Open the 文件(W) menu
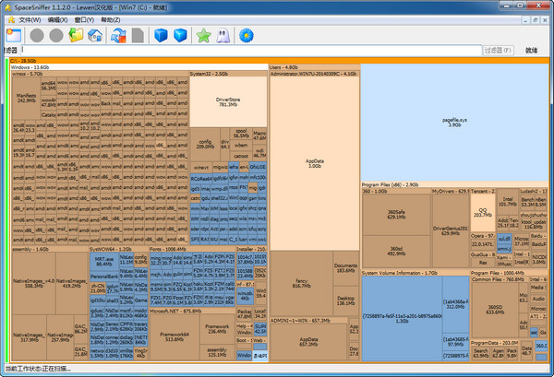Image resolution: width=554 pixels, height=377 pixels. click(29, 18)
